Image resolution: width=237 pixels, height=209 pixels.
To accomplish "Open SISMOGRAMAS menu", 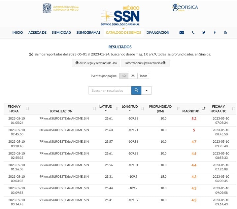I will (88, 32).
